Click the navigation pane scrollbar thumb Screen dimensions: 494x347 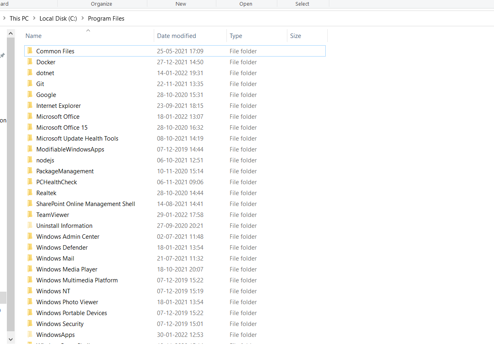(11, 185)
